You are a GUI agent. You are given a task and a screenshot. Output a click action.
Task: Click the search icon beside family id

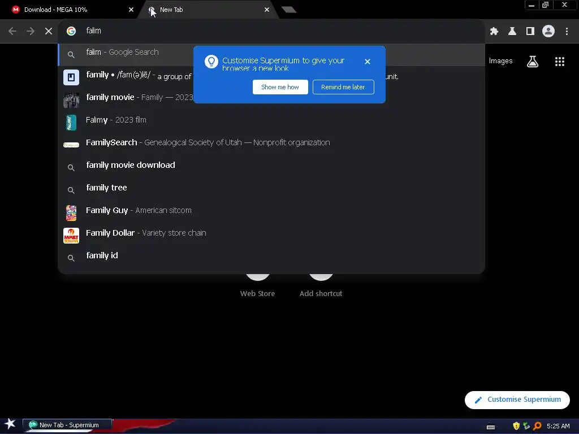[x=71, y=258]
